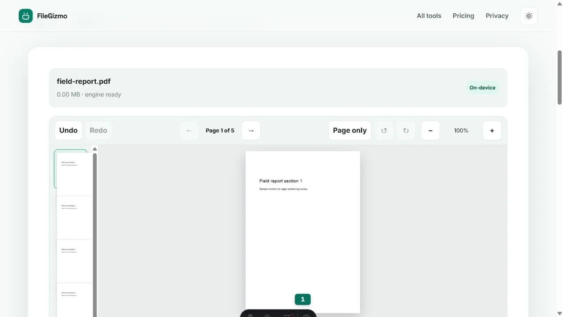Rotate page counterclockwise icon
The height and width of the screenshot is (317, 563).
[384, 130]
